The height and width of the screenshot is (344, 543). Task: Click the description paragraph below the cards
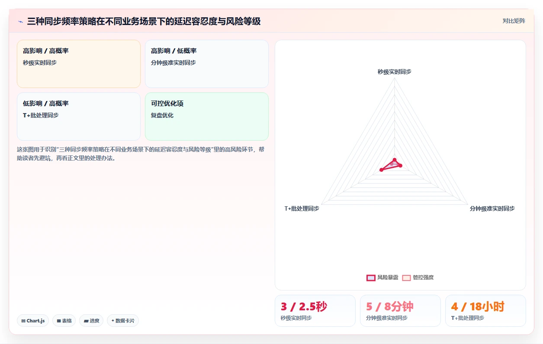[141, 154]
